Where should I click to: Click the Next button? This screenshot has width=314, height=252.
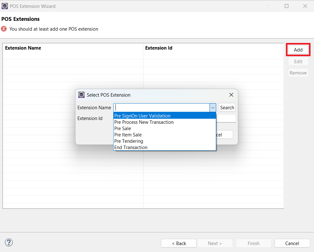point(215,243)
